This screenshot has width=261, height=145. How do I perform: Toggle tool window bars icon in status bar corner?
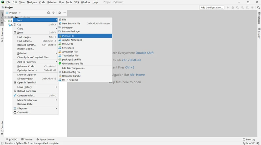pos(2,143)
